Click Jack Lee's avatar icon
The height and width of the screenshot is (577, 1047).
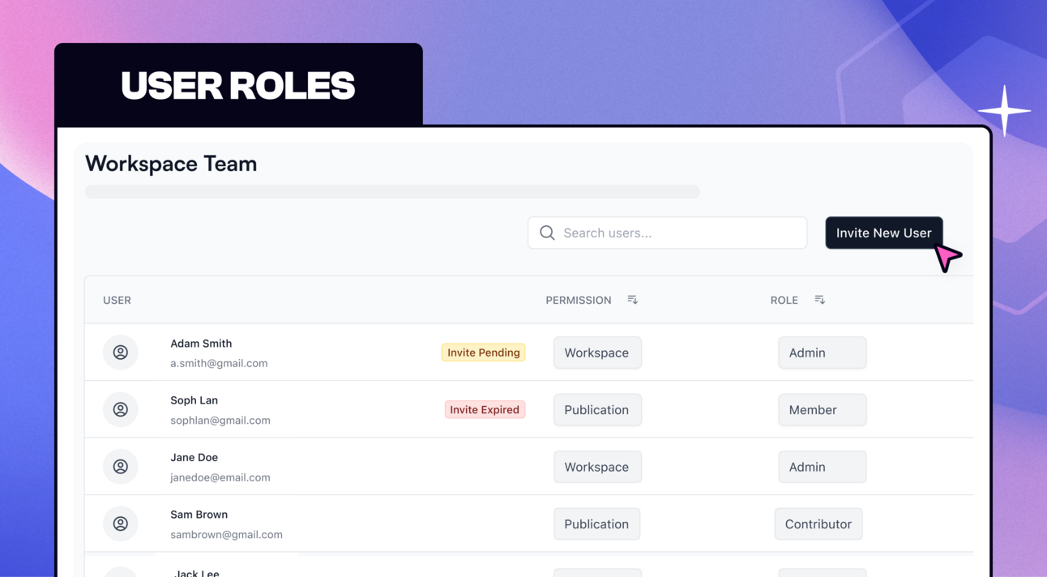tap(120, 573)
